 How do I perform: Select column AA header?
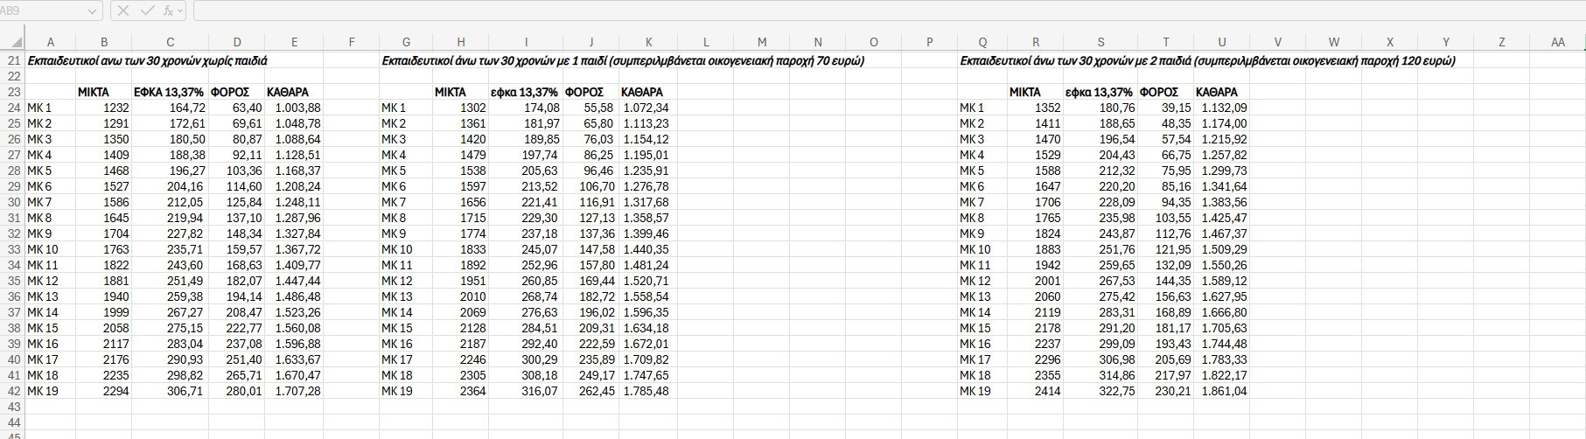pos(1557,42)
